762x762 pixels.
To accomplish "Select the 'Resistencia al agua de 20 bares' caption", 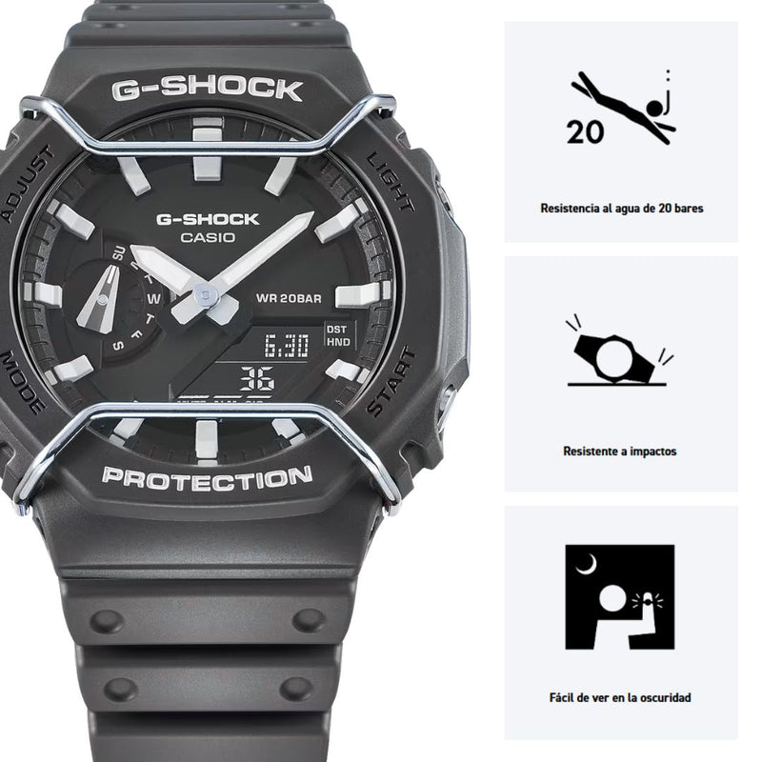I will click(622, 209).
